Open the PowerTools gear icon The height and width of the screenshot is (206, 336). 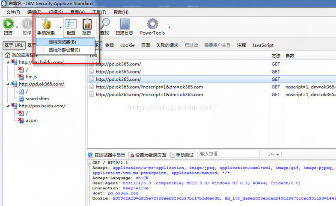(x=152, y=24)
